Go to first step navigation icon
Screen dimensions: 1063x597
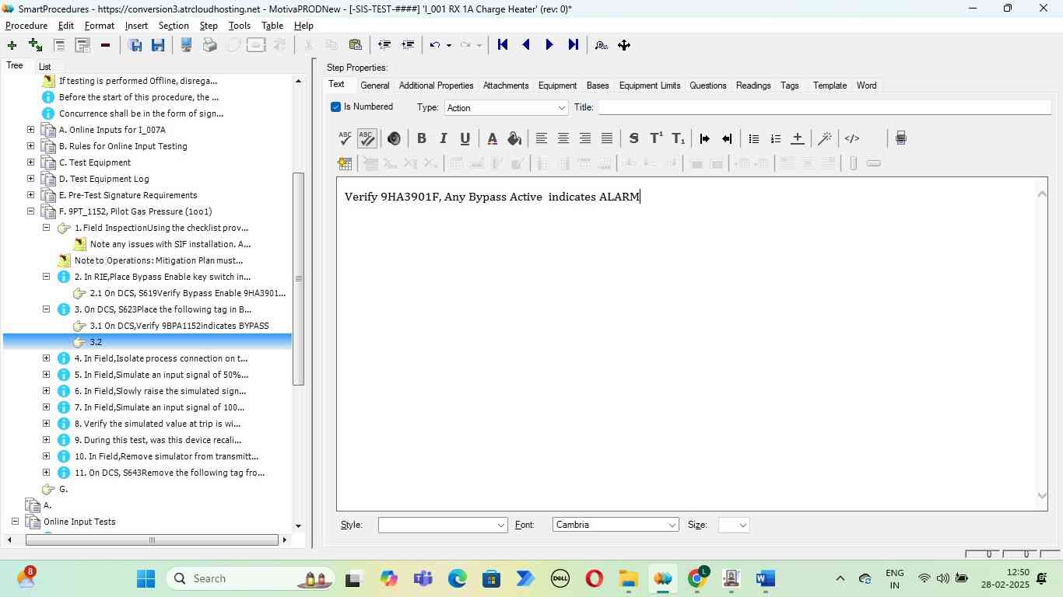[x=503, y=45]
